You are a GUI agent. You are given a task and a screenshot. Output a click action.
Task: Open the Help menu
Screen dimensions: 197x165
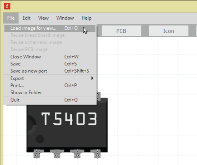[86, 18]
